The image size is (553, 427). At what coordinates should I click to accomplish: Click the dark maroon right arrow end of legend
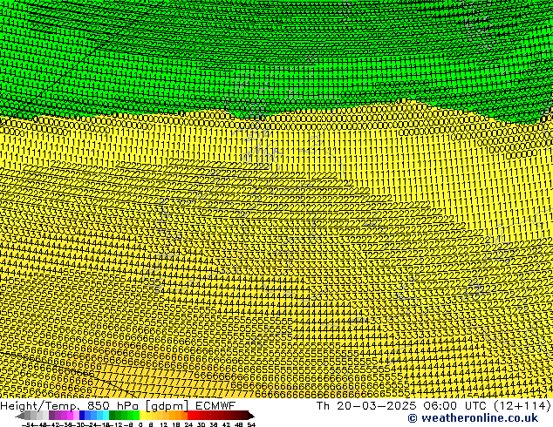tap(251, 416)
